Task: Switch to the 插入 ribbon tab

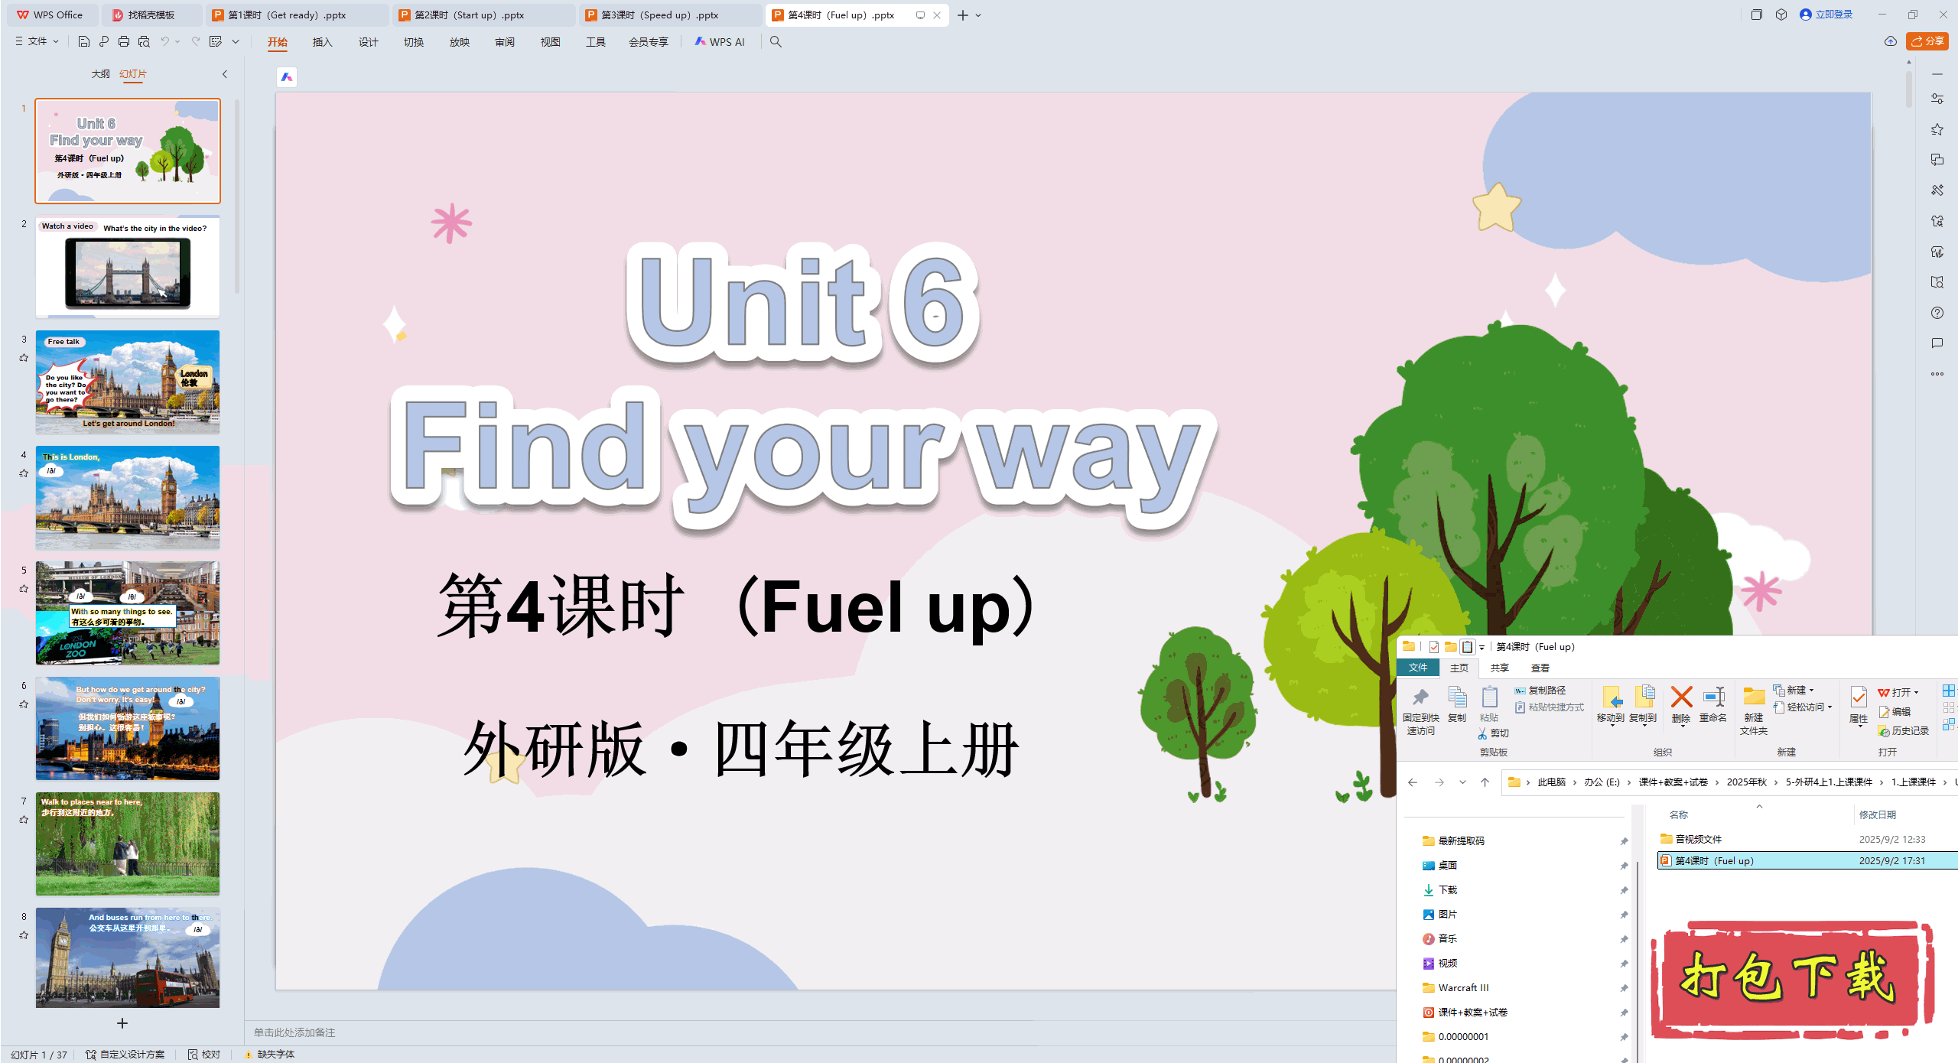Action: 322,43
